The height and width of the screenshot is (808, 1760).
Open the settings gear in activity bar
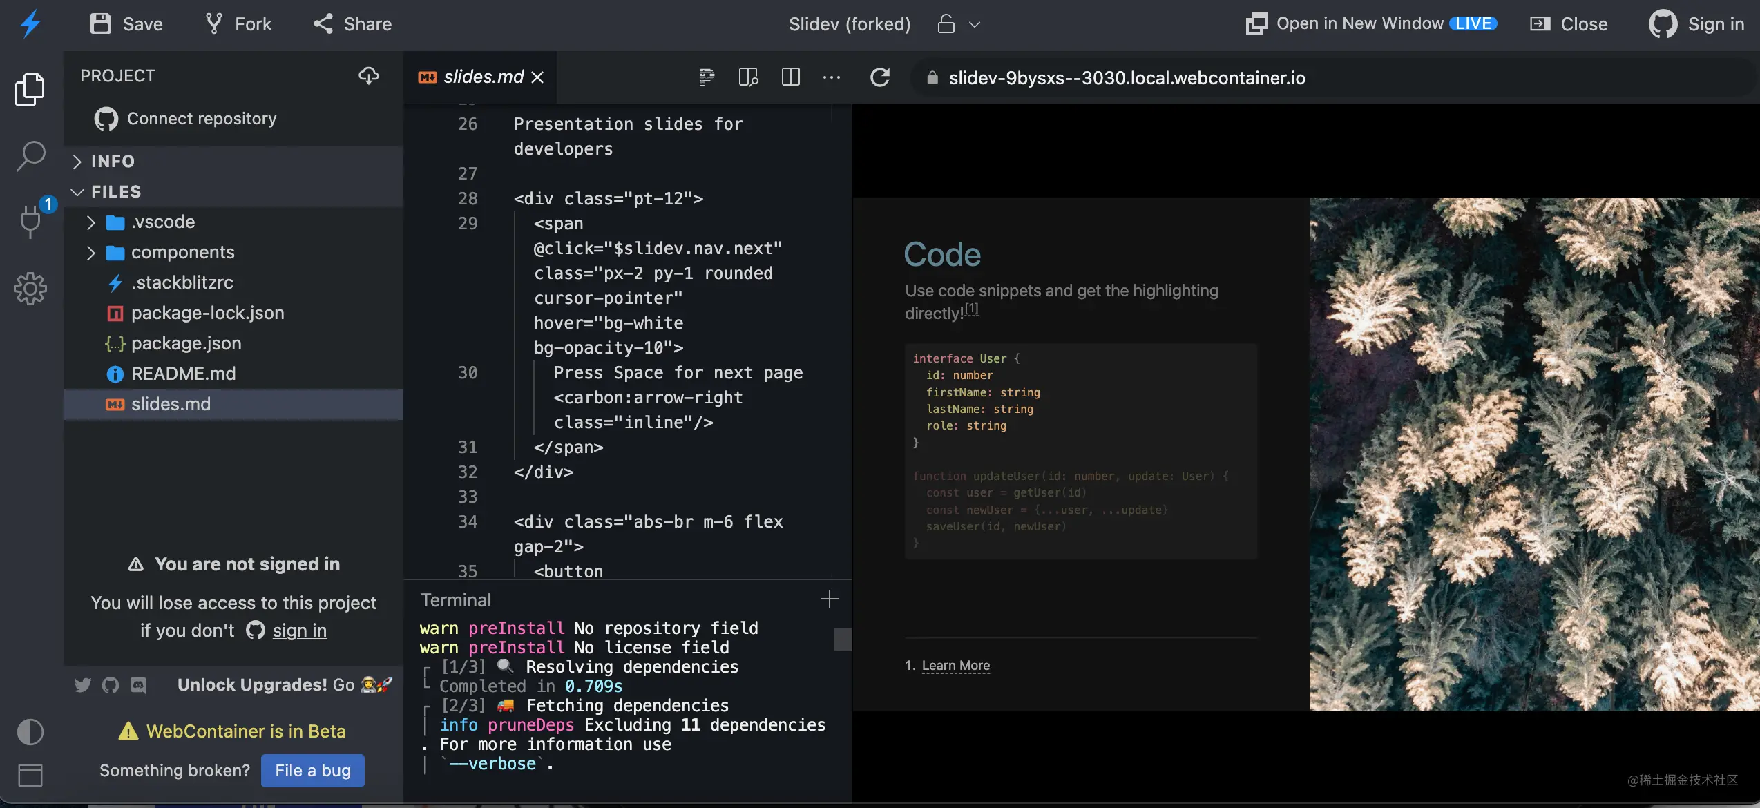pos(30,288)
